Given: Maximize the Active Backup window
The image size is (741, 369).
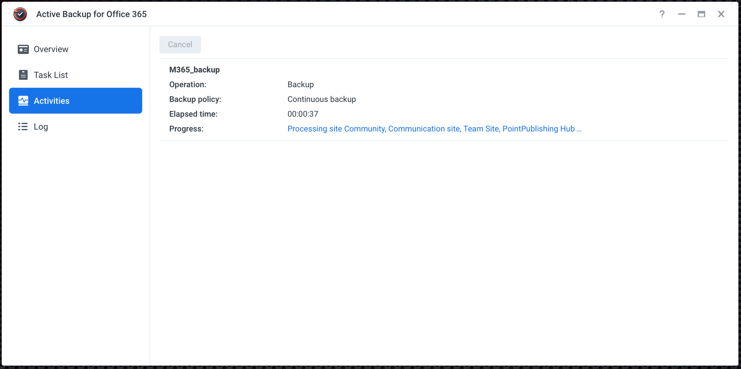Looking at the screenshot, I should click(x=701, y=14).
